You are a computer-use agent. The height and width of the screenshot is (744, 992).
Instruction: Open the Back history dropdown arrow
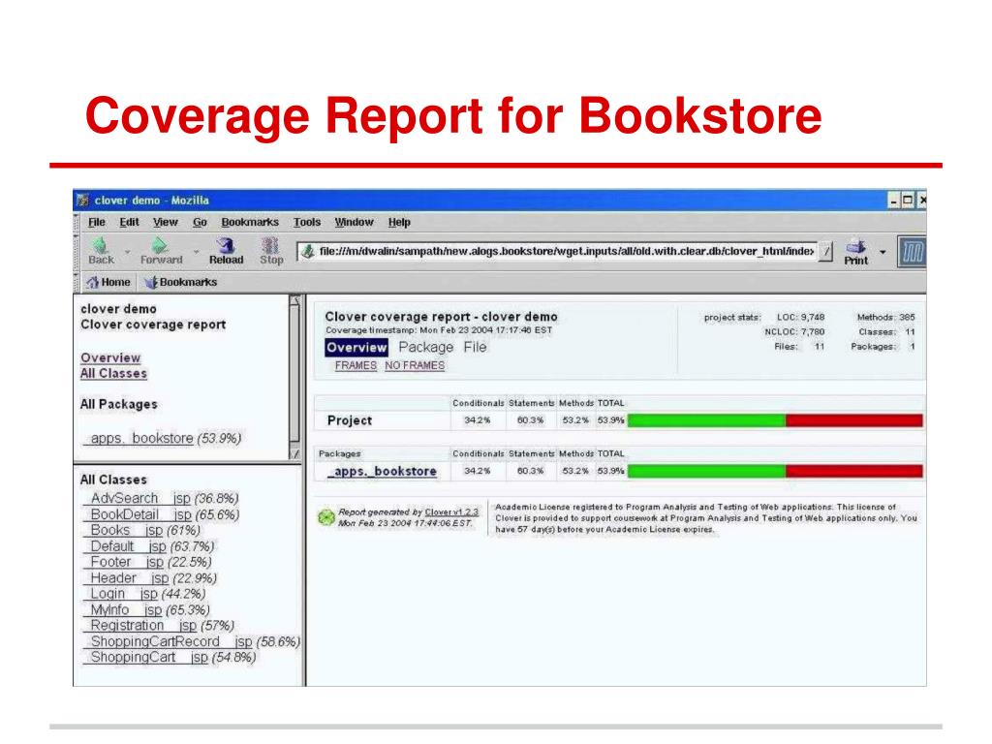coord(127,252)
